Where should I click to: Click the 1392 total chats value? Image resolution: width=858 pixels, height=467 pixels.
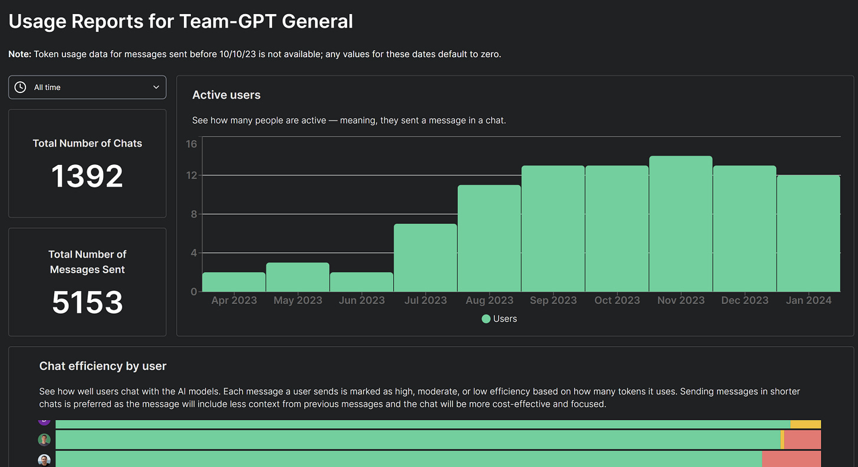click(x=87, y=176)
